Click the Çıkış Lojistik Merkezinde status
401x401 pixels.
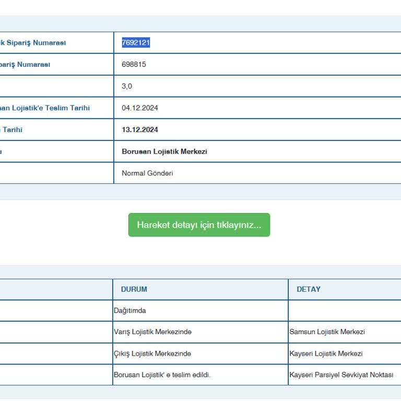152,353
